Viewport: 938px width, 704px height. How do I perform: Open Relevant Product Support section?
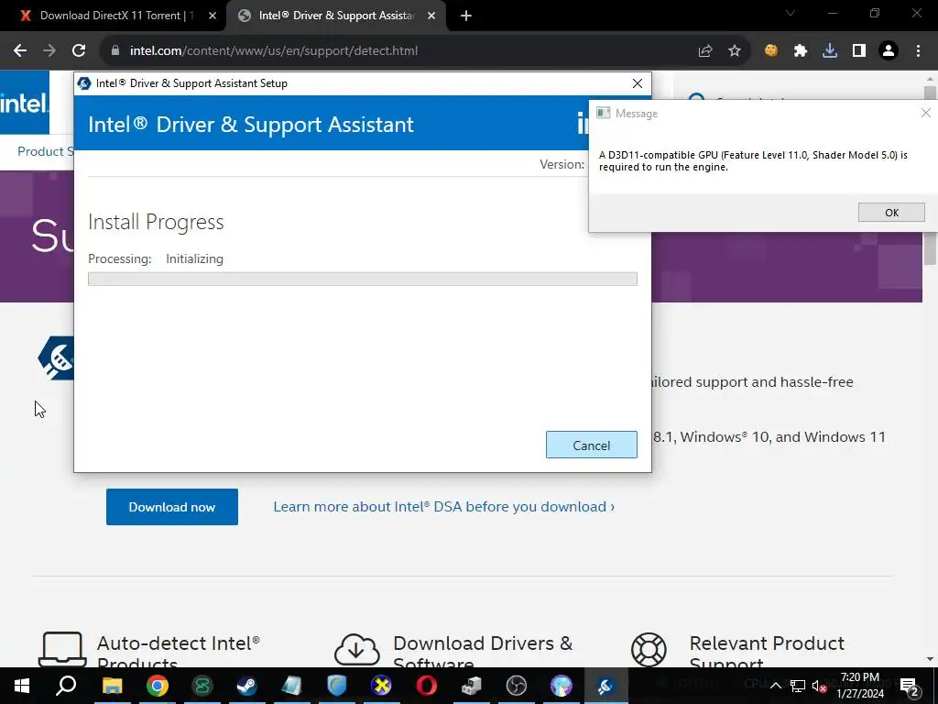click(767, 653)
